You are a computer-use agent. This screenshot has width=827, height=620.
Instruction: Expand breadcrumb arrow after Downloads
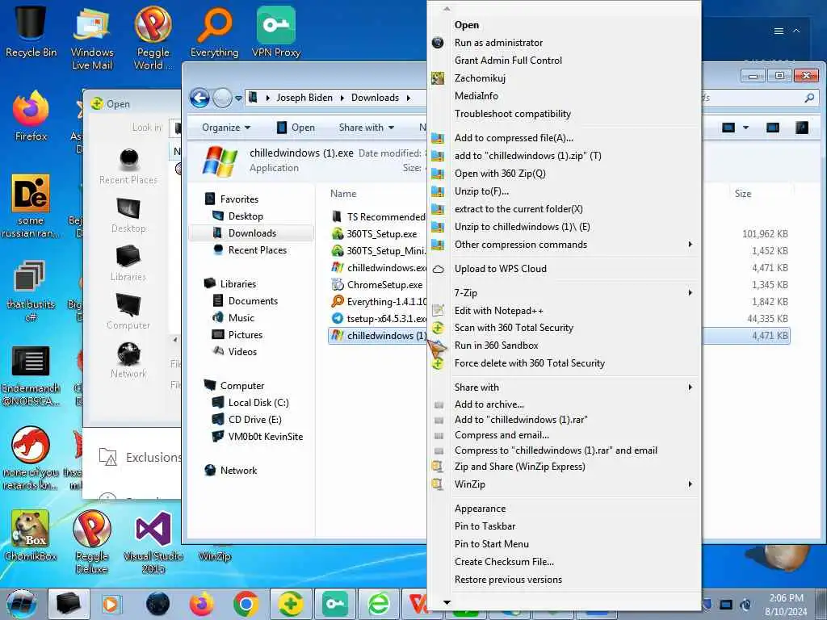click(408, 98)
